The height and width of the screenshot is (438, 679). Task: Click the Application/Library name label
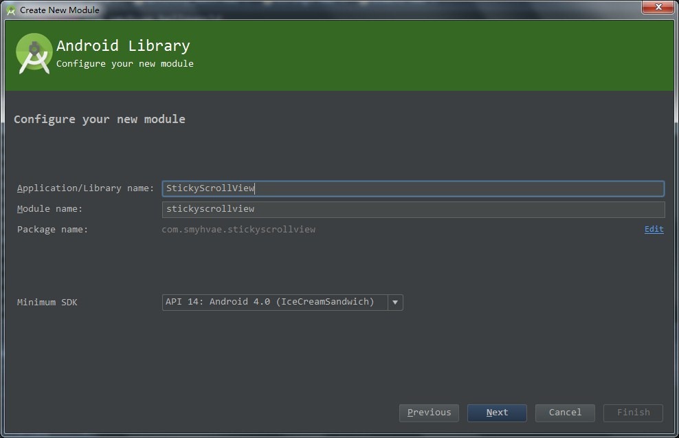(x=85, y=188)
